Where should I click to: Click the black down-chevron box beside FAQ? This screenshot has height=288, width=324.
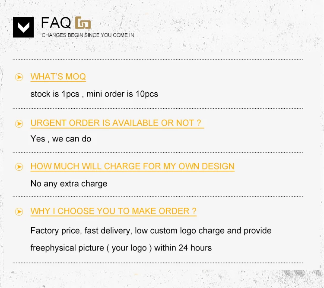[23, 27]
